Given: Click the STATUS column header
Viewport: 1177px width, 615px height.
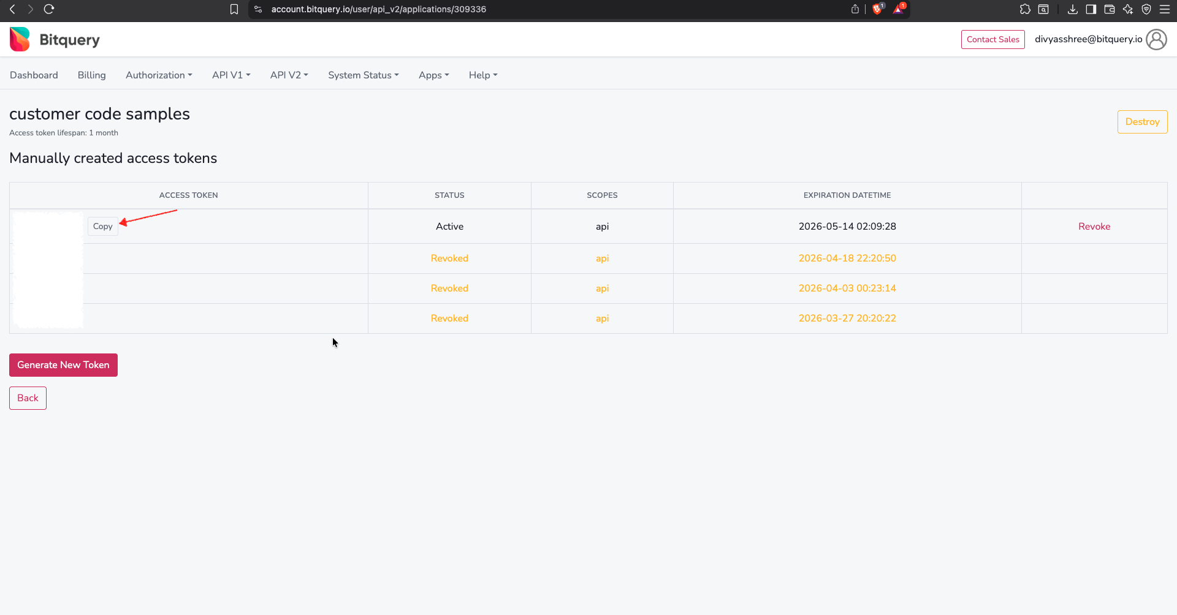Looking at the screenshot, I should click(449, 195).
